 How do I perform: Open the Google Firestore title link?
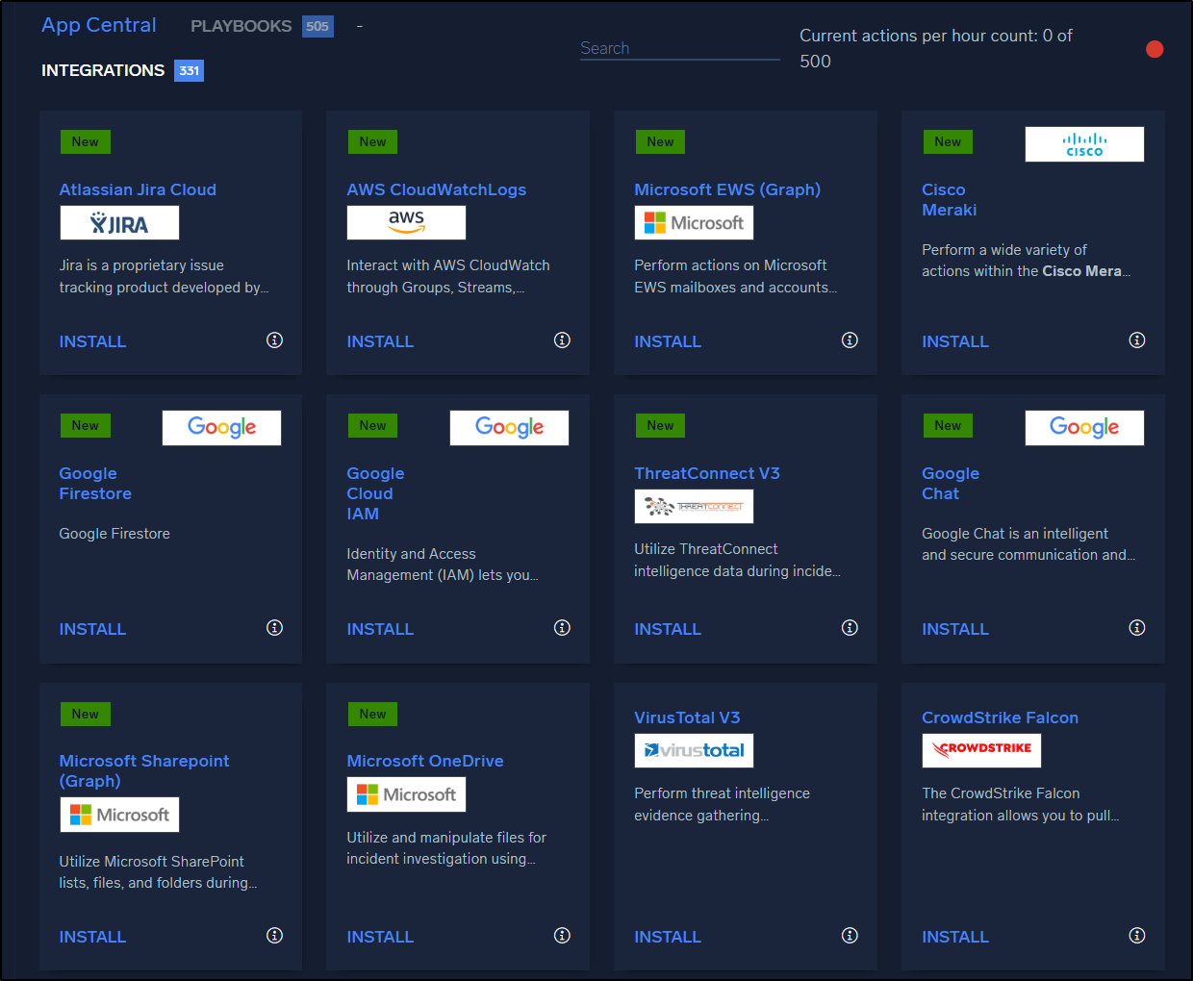pos(95,484)
